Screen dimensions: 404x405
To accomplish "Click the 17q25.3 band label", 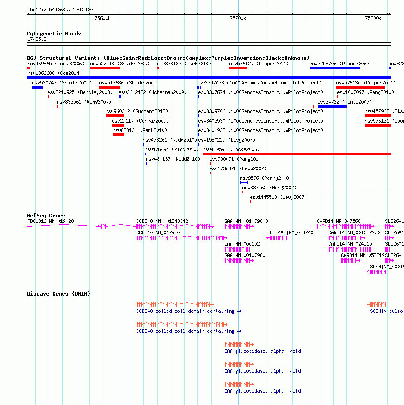I will 37,39.
